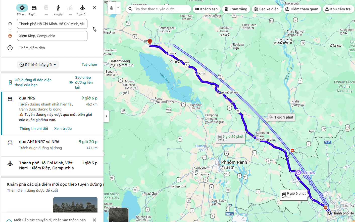Select the best route travel mode icon
The height and width of the screenshot is (222, 355).
click(x=22, y=8)
